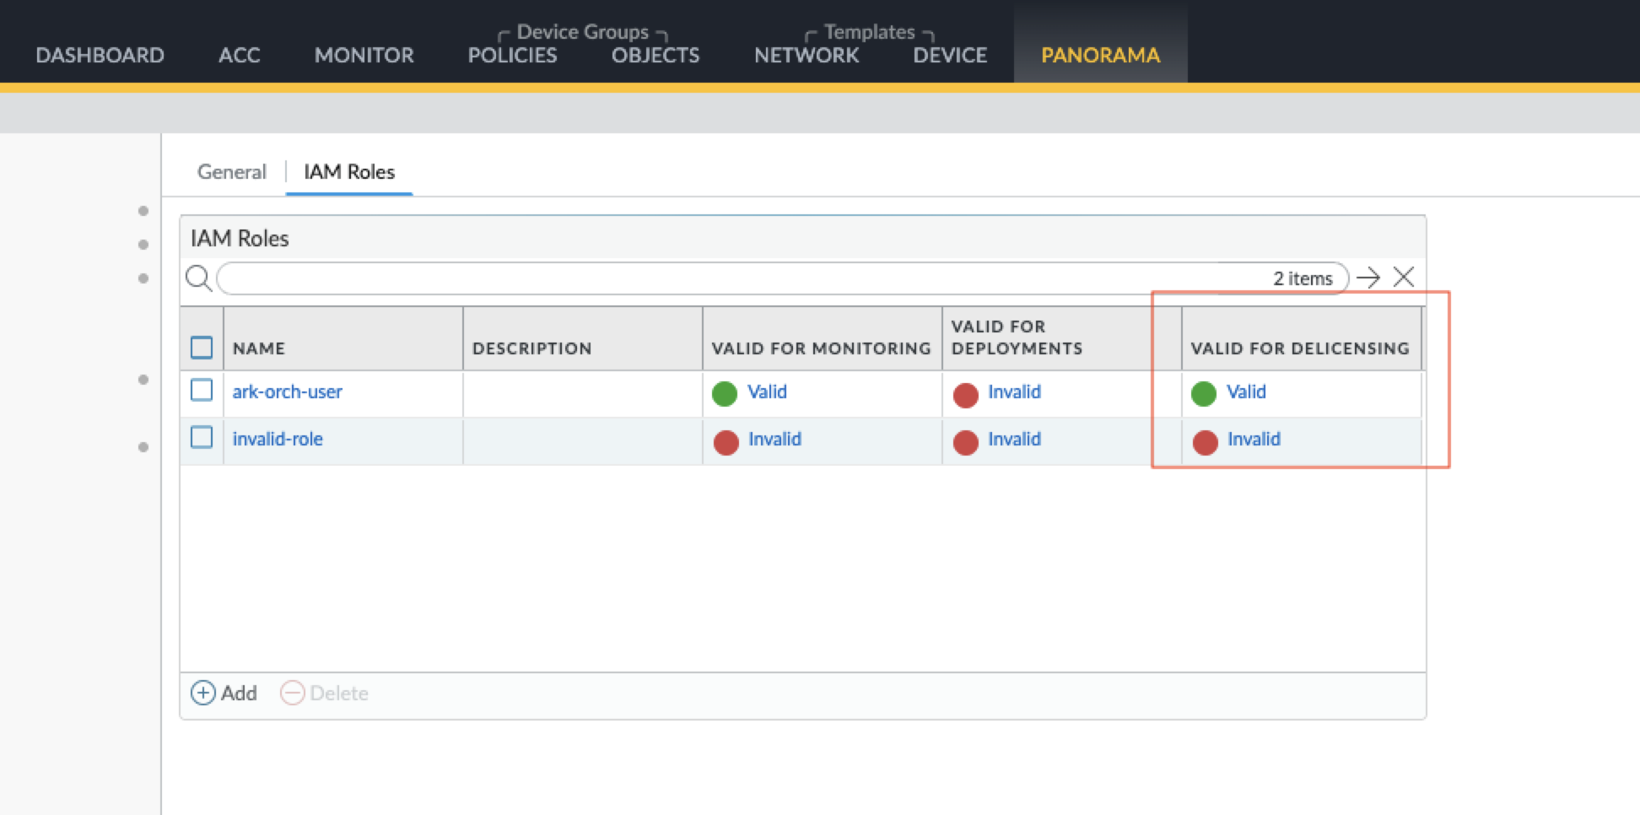Open the Panorama tab
This screenshot has height=815, width=1640.
pyautogui.click(x=1100, y=55)
